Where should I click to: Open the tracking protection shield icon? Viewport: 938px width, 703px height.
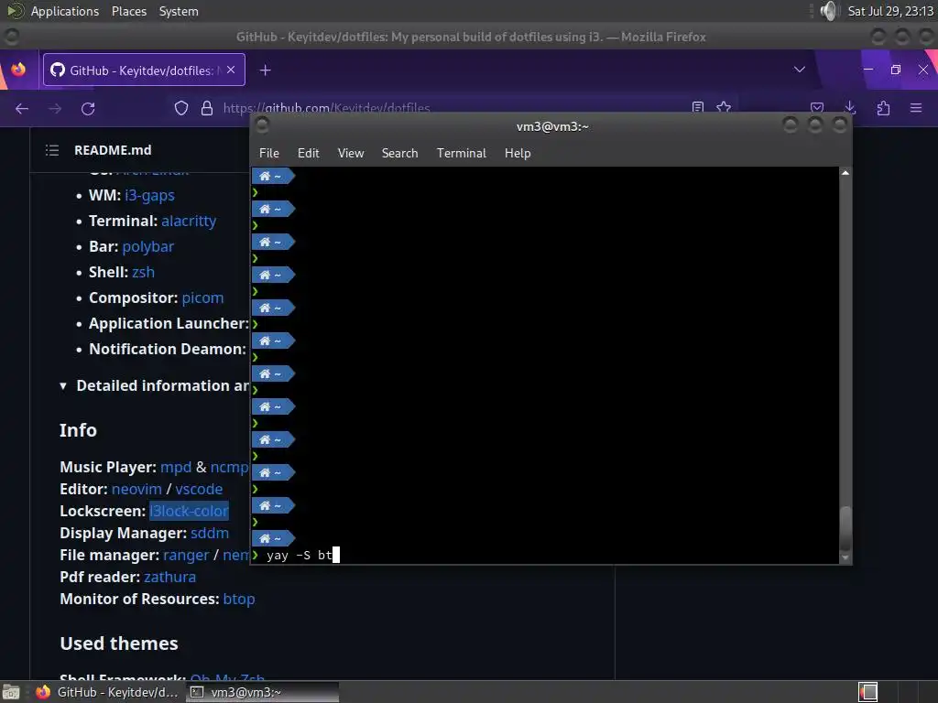(181, 108)
